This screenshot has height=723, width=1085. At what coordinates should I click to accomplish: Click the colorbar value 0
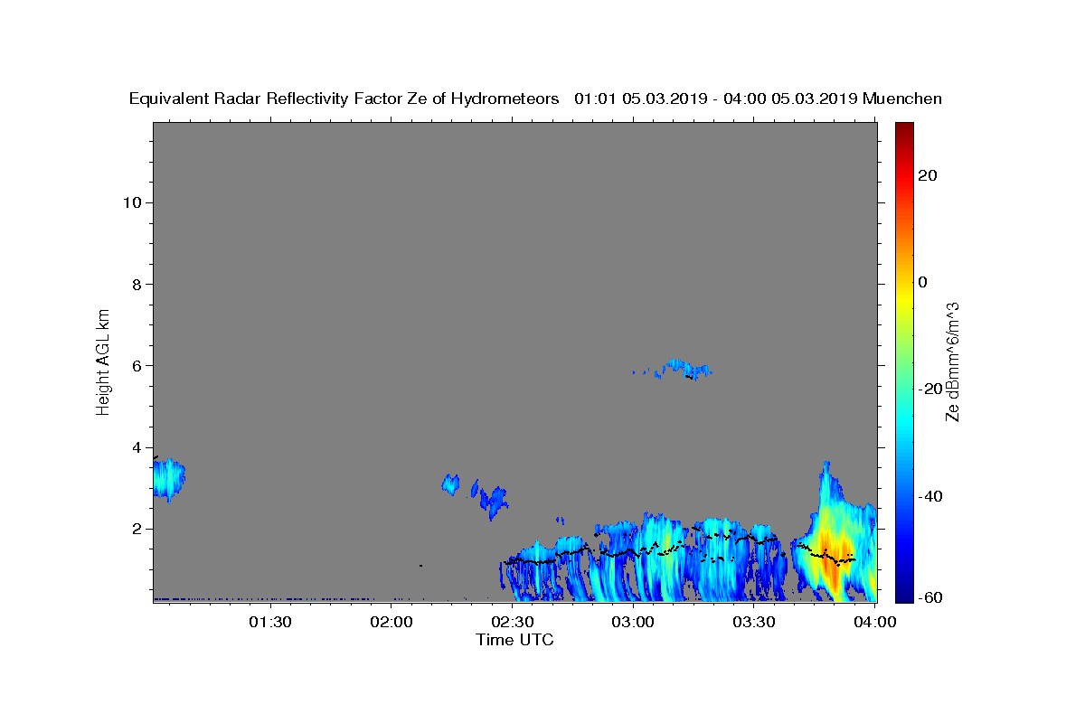point(923,282)
